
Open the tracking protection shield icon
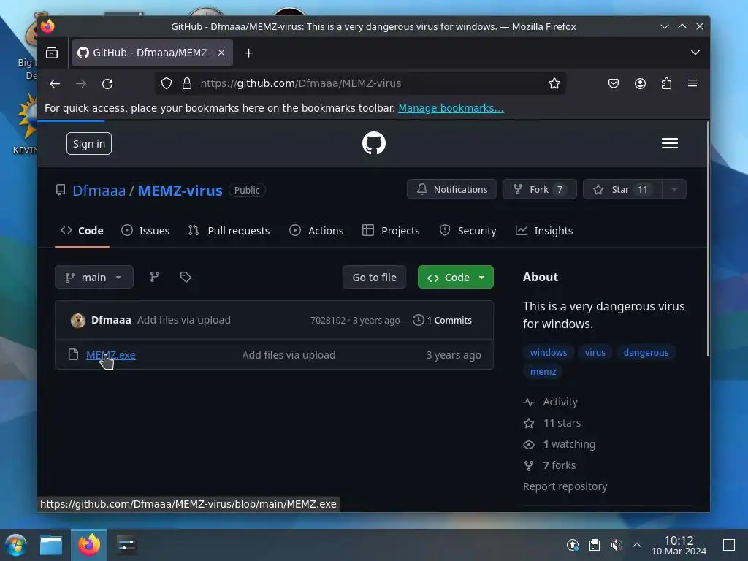pos(166,83)
